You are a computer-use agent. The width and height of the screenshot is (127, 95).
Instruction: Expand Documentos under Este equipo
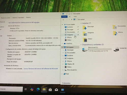pos(63,53)
